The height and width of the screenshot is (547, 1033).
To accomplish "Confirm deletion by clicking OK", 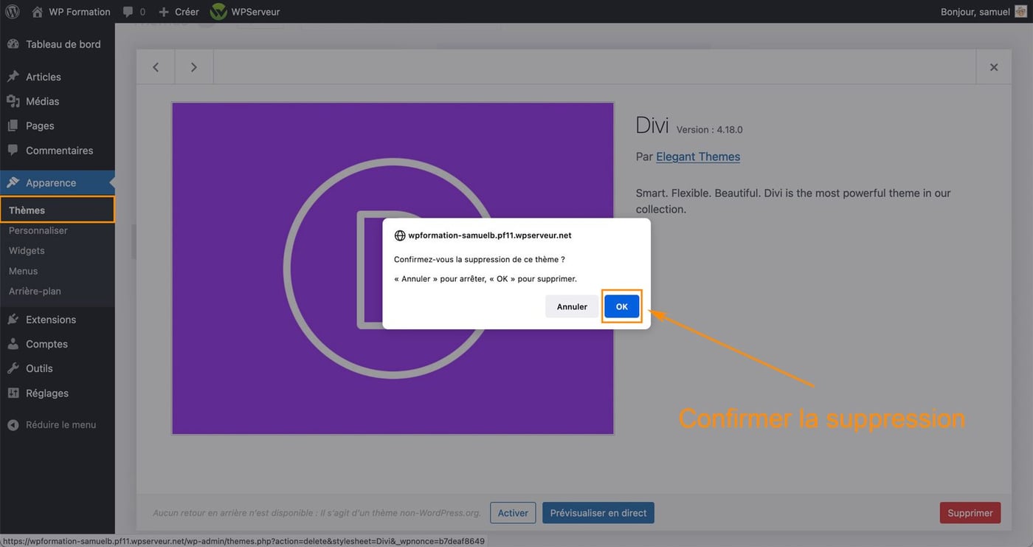I will pyautogui.click(x=621, y=306).
